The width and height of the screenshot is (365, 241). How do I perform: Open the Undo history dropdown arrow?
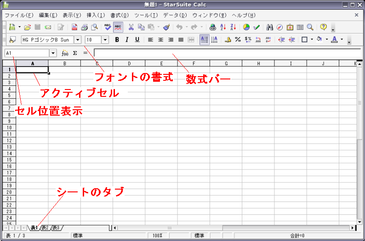(x=187, y=27)
